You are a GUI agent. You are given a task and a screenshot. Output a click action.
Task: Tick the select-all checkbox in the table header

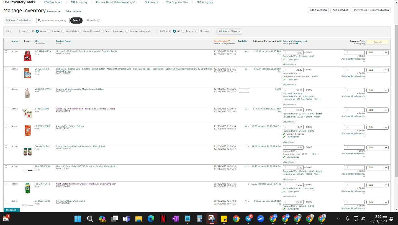coord(6,41)
